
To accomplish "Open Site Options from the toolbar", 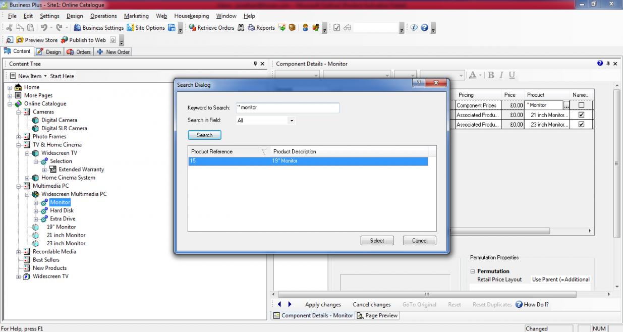I will click(x=131, y=28).
